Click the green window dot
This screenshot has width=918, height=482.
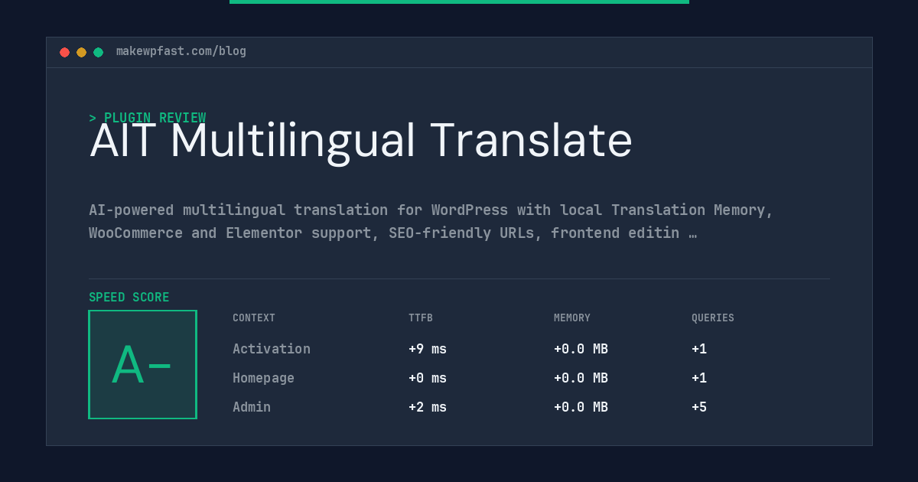pyautogui.click(x=98, y=52)
